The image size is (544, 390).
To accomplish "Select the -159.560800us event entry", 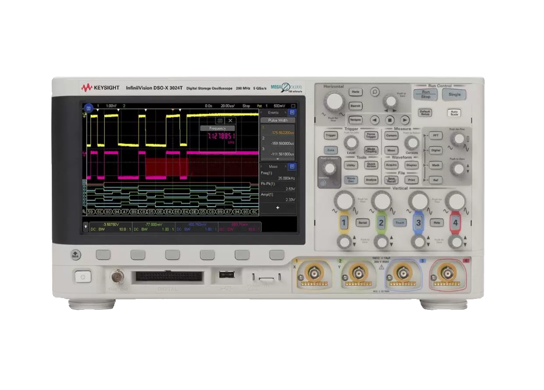I will (x=277, y=142).
